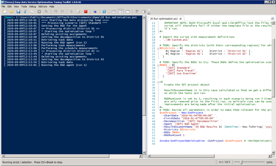This screenshot has width=276, height=166.
Task: Stop the running script with the red square
Action: click(x=86, y=12)
